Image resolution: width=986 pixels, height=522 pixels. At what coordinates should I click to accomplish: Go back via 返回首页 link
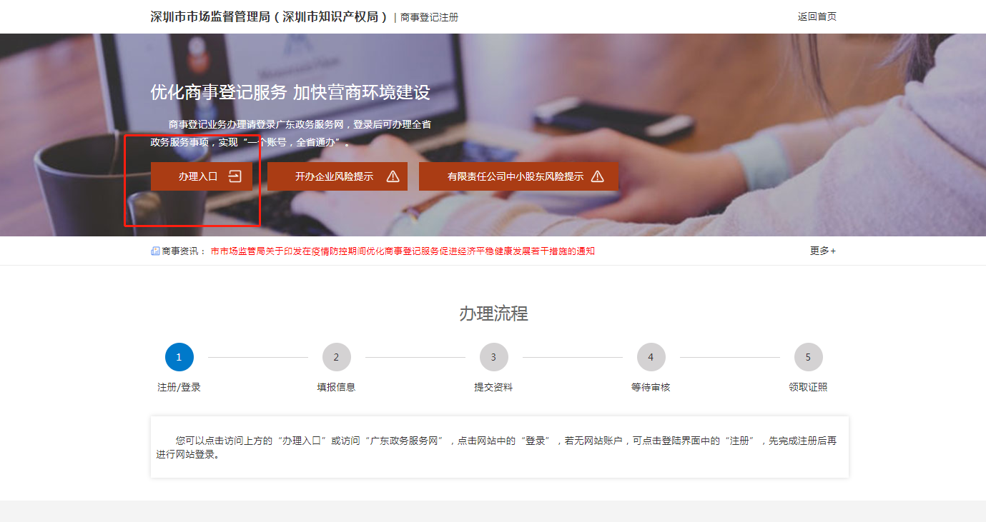817,16
